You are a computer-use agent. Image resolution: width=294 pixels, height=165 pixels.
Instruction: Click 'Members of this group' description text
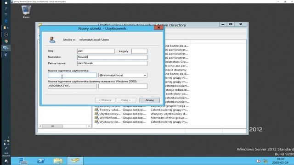pyautogui.click(x=169, y=118)
